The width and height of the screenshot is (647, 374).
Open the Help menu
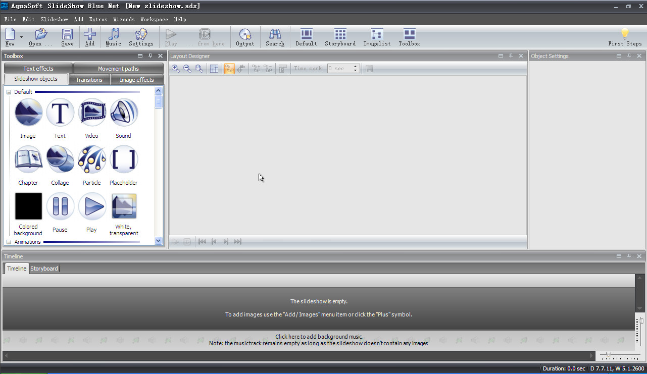(180, 19)
